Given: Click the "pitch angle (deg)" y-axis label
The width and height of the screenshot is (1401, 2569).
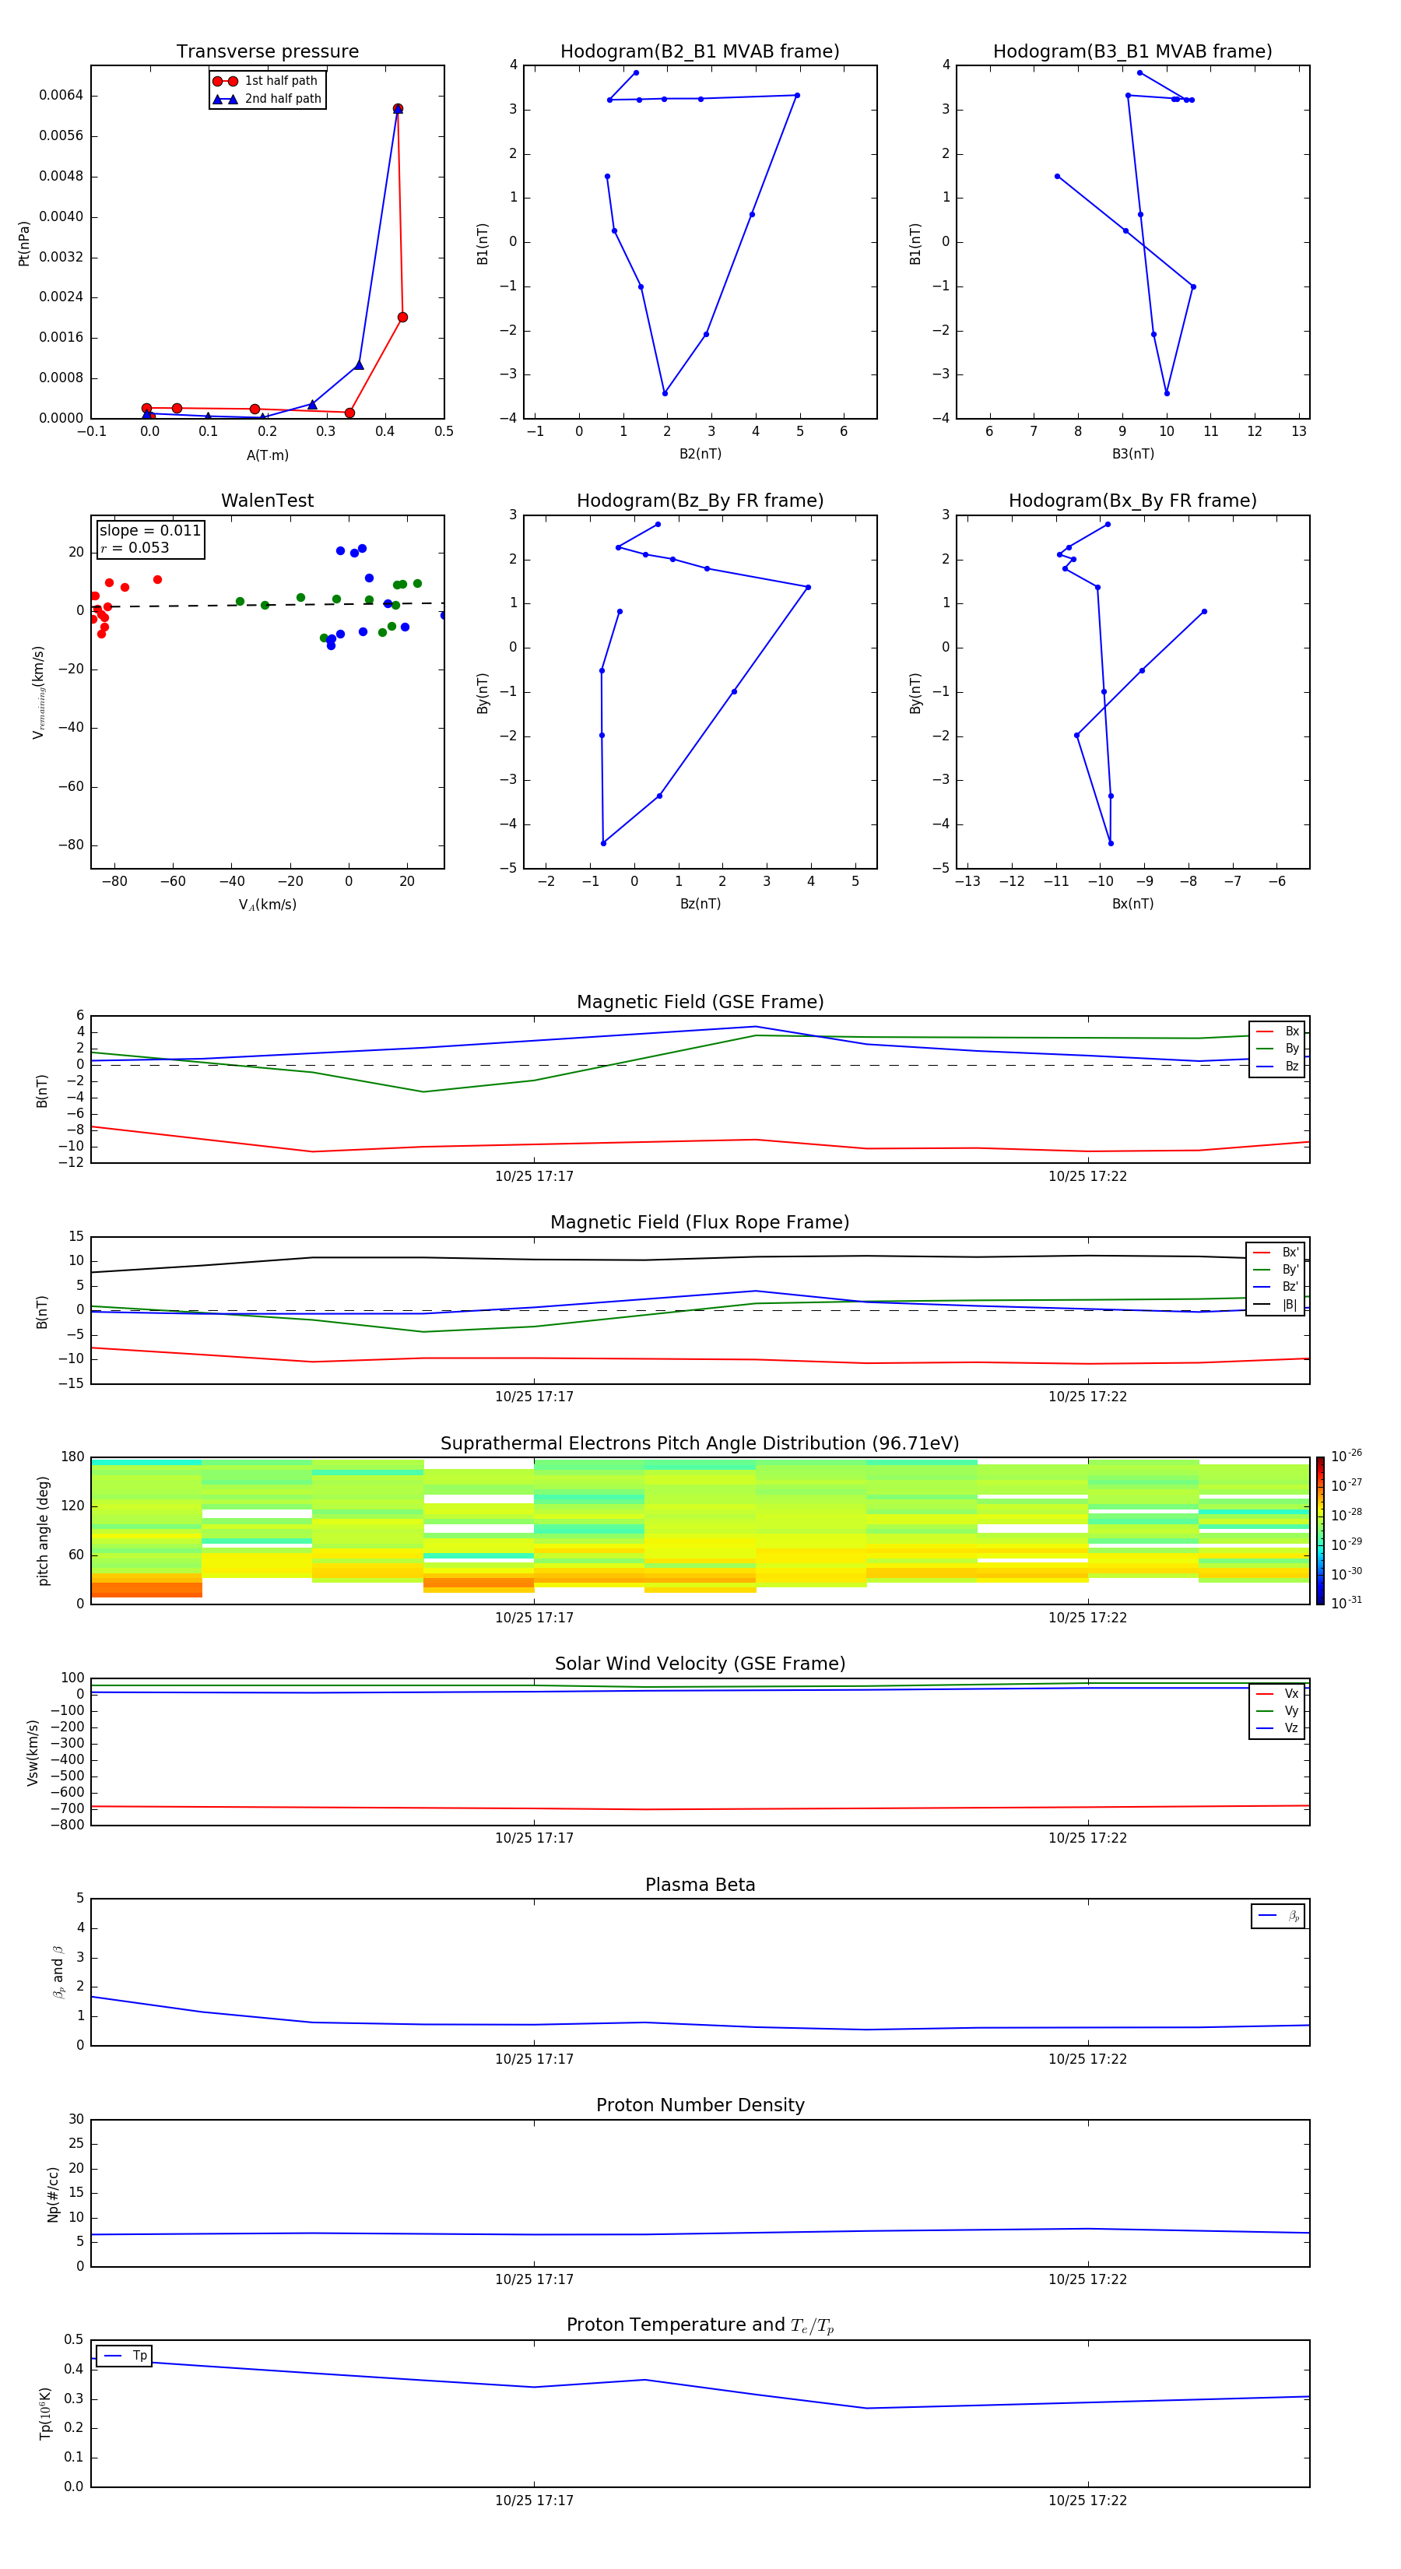Looking at the screenshot, I should click(x=43, y=1531).
